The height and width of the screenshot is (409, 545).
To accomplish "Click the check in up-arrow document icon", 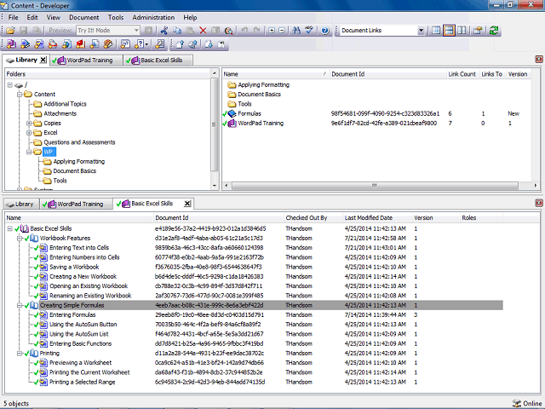I will [x=181, y=44].
